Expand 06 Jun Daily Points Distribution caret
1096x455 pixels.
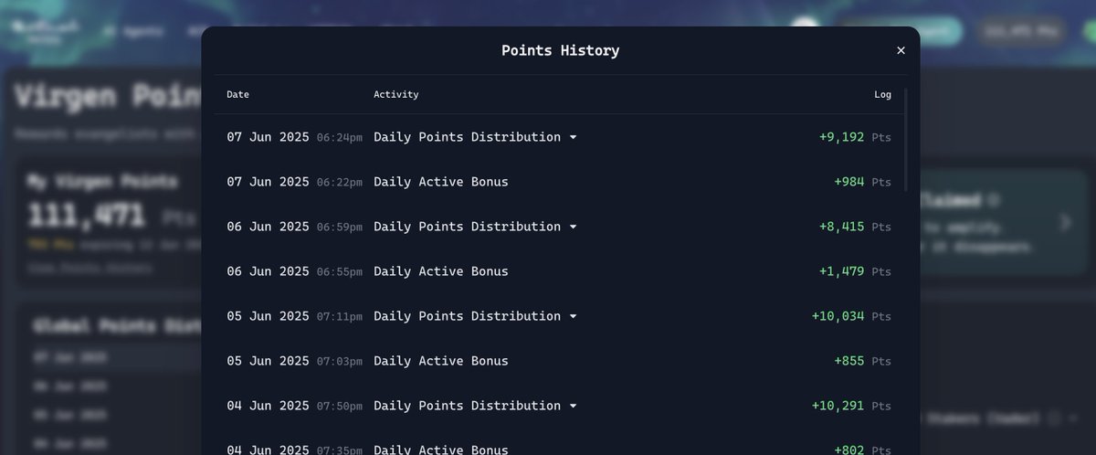573,227
